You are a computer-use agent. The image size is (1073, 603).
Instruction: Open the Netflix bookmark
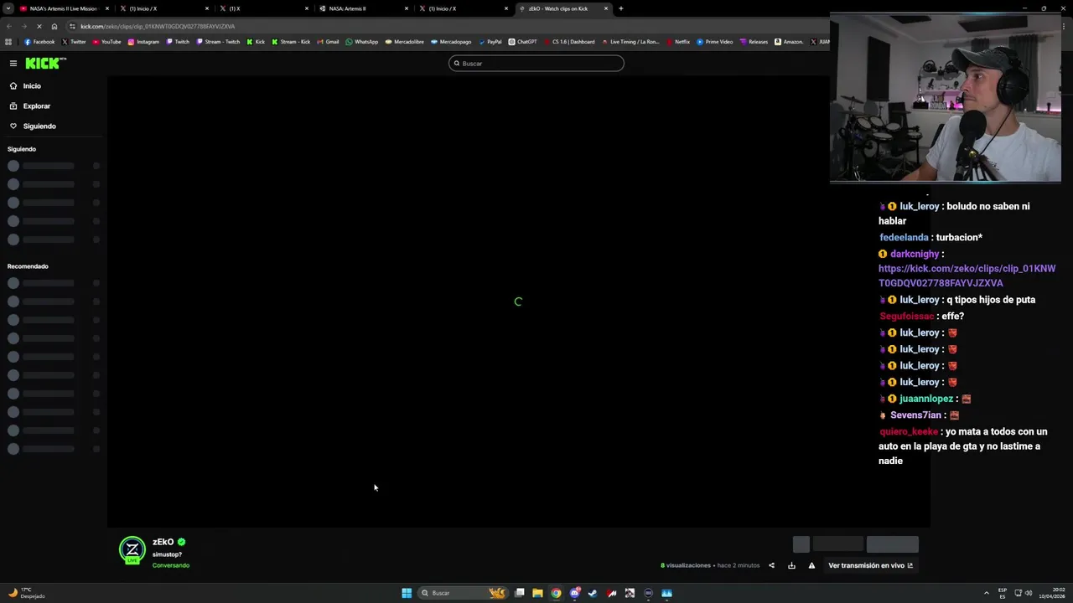click(677, 42)
